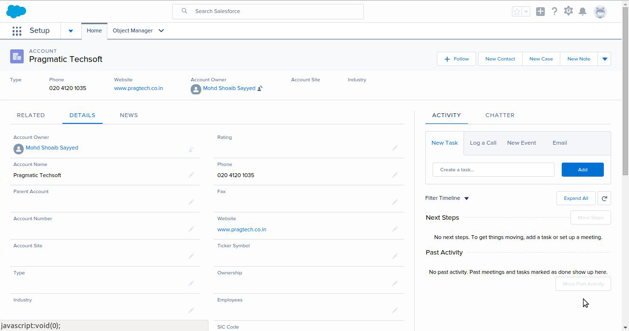
Task: Open the user profile avatar
Action: (x=600, y=12)
